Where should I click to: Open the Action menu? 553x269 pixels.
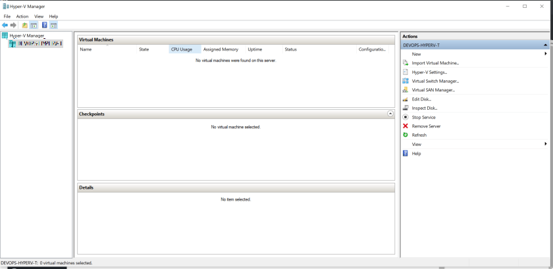(22, 16)
